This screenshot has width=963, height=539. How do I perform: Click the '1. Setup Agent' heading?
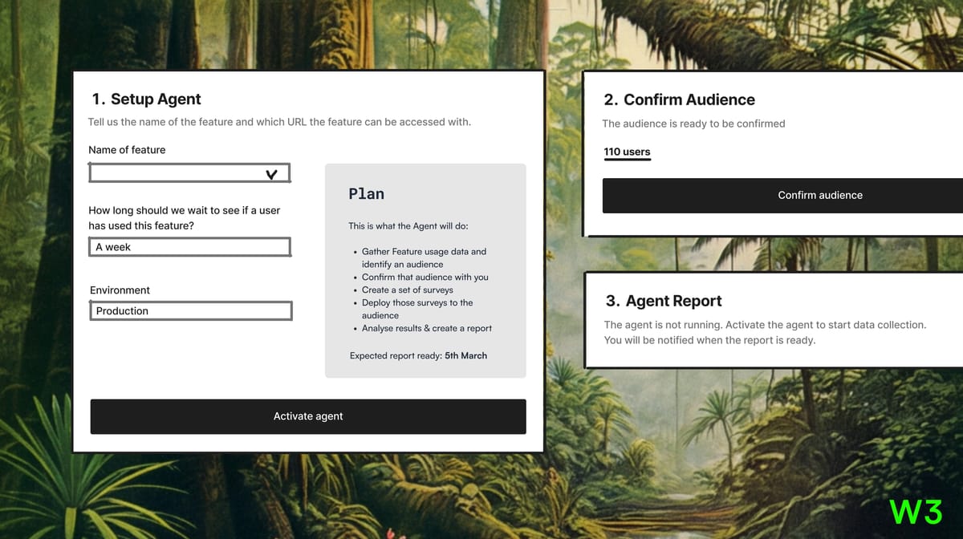click(146, 99)
